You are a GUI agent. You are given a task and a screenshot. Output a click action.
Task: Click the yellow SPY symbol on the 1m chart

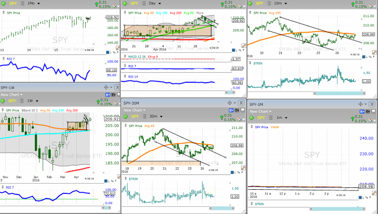(x=261, y=118)
